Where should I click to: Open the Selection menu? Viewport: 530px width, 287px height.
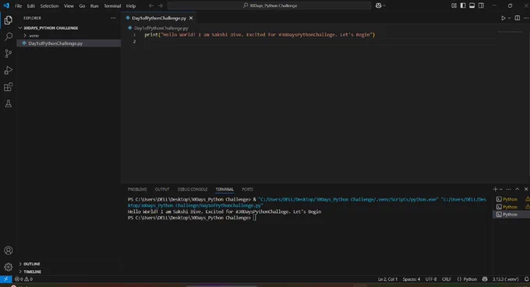click(x=49, y=5)
